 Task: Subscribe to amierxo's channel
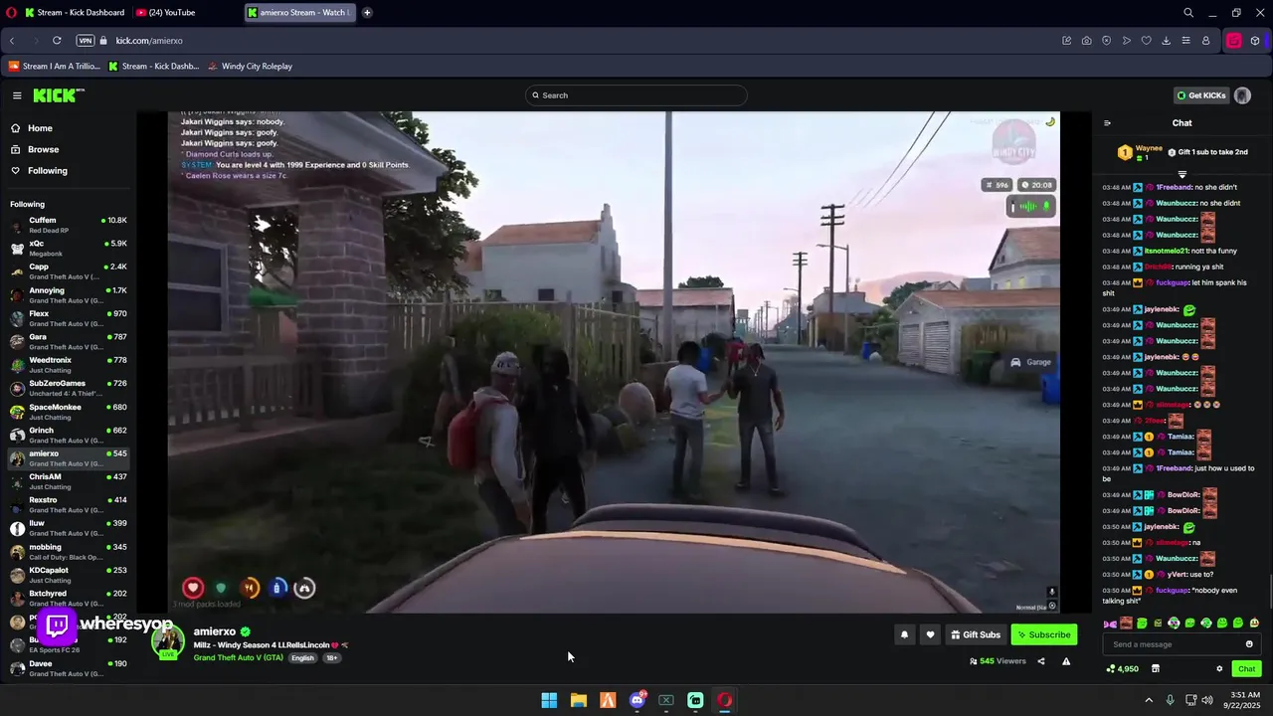click(x=1044, y=634)
